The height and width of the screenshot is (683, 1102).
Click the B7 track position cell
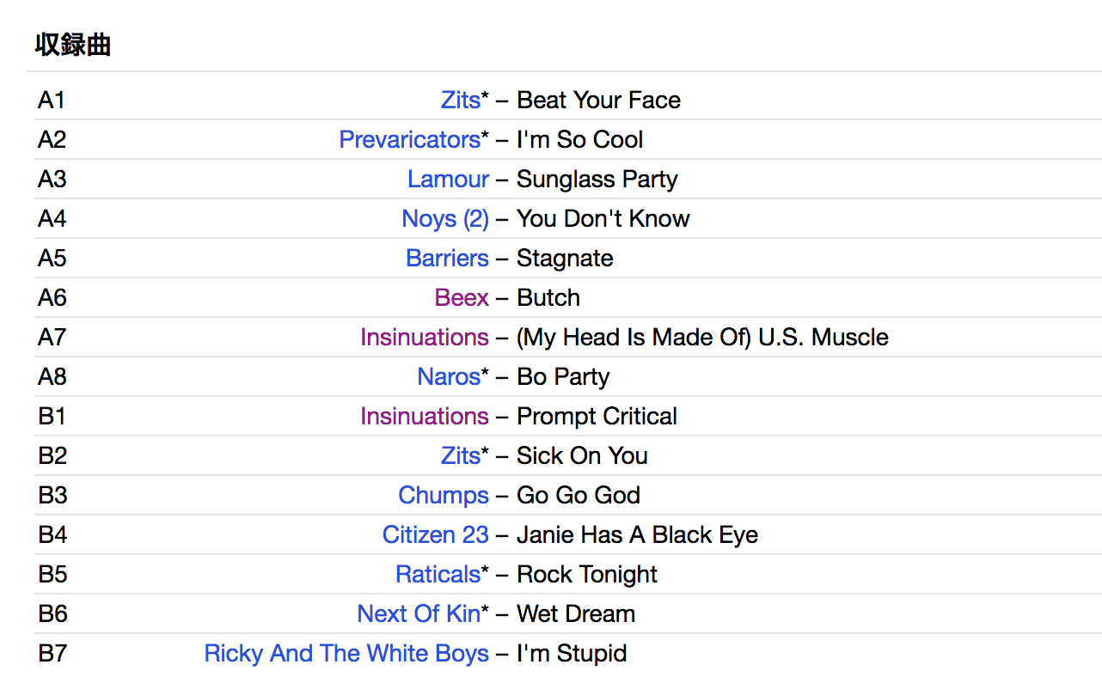[x=52, y=654]
